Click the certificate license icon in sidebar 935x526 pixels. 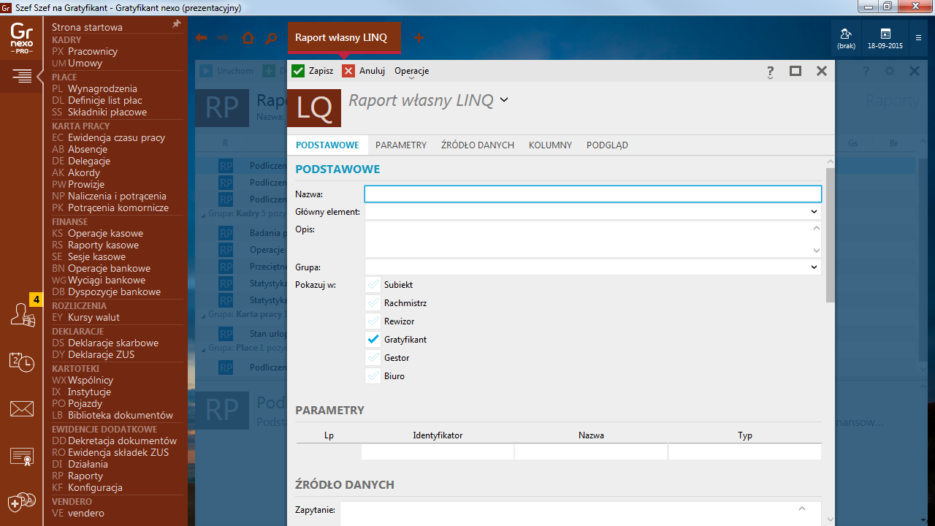(22, 457)
